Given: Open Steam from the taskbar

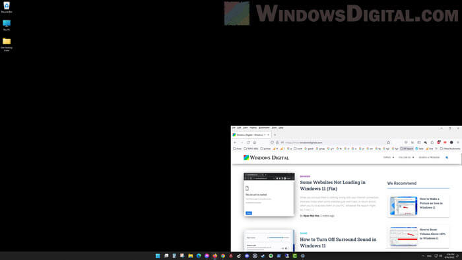Looking at the screenshot, I should coord(263,256).
